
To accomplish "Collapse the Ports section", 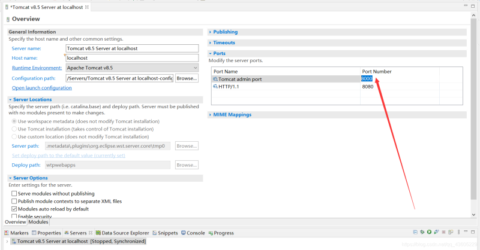I will click(x=210, y=53).
